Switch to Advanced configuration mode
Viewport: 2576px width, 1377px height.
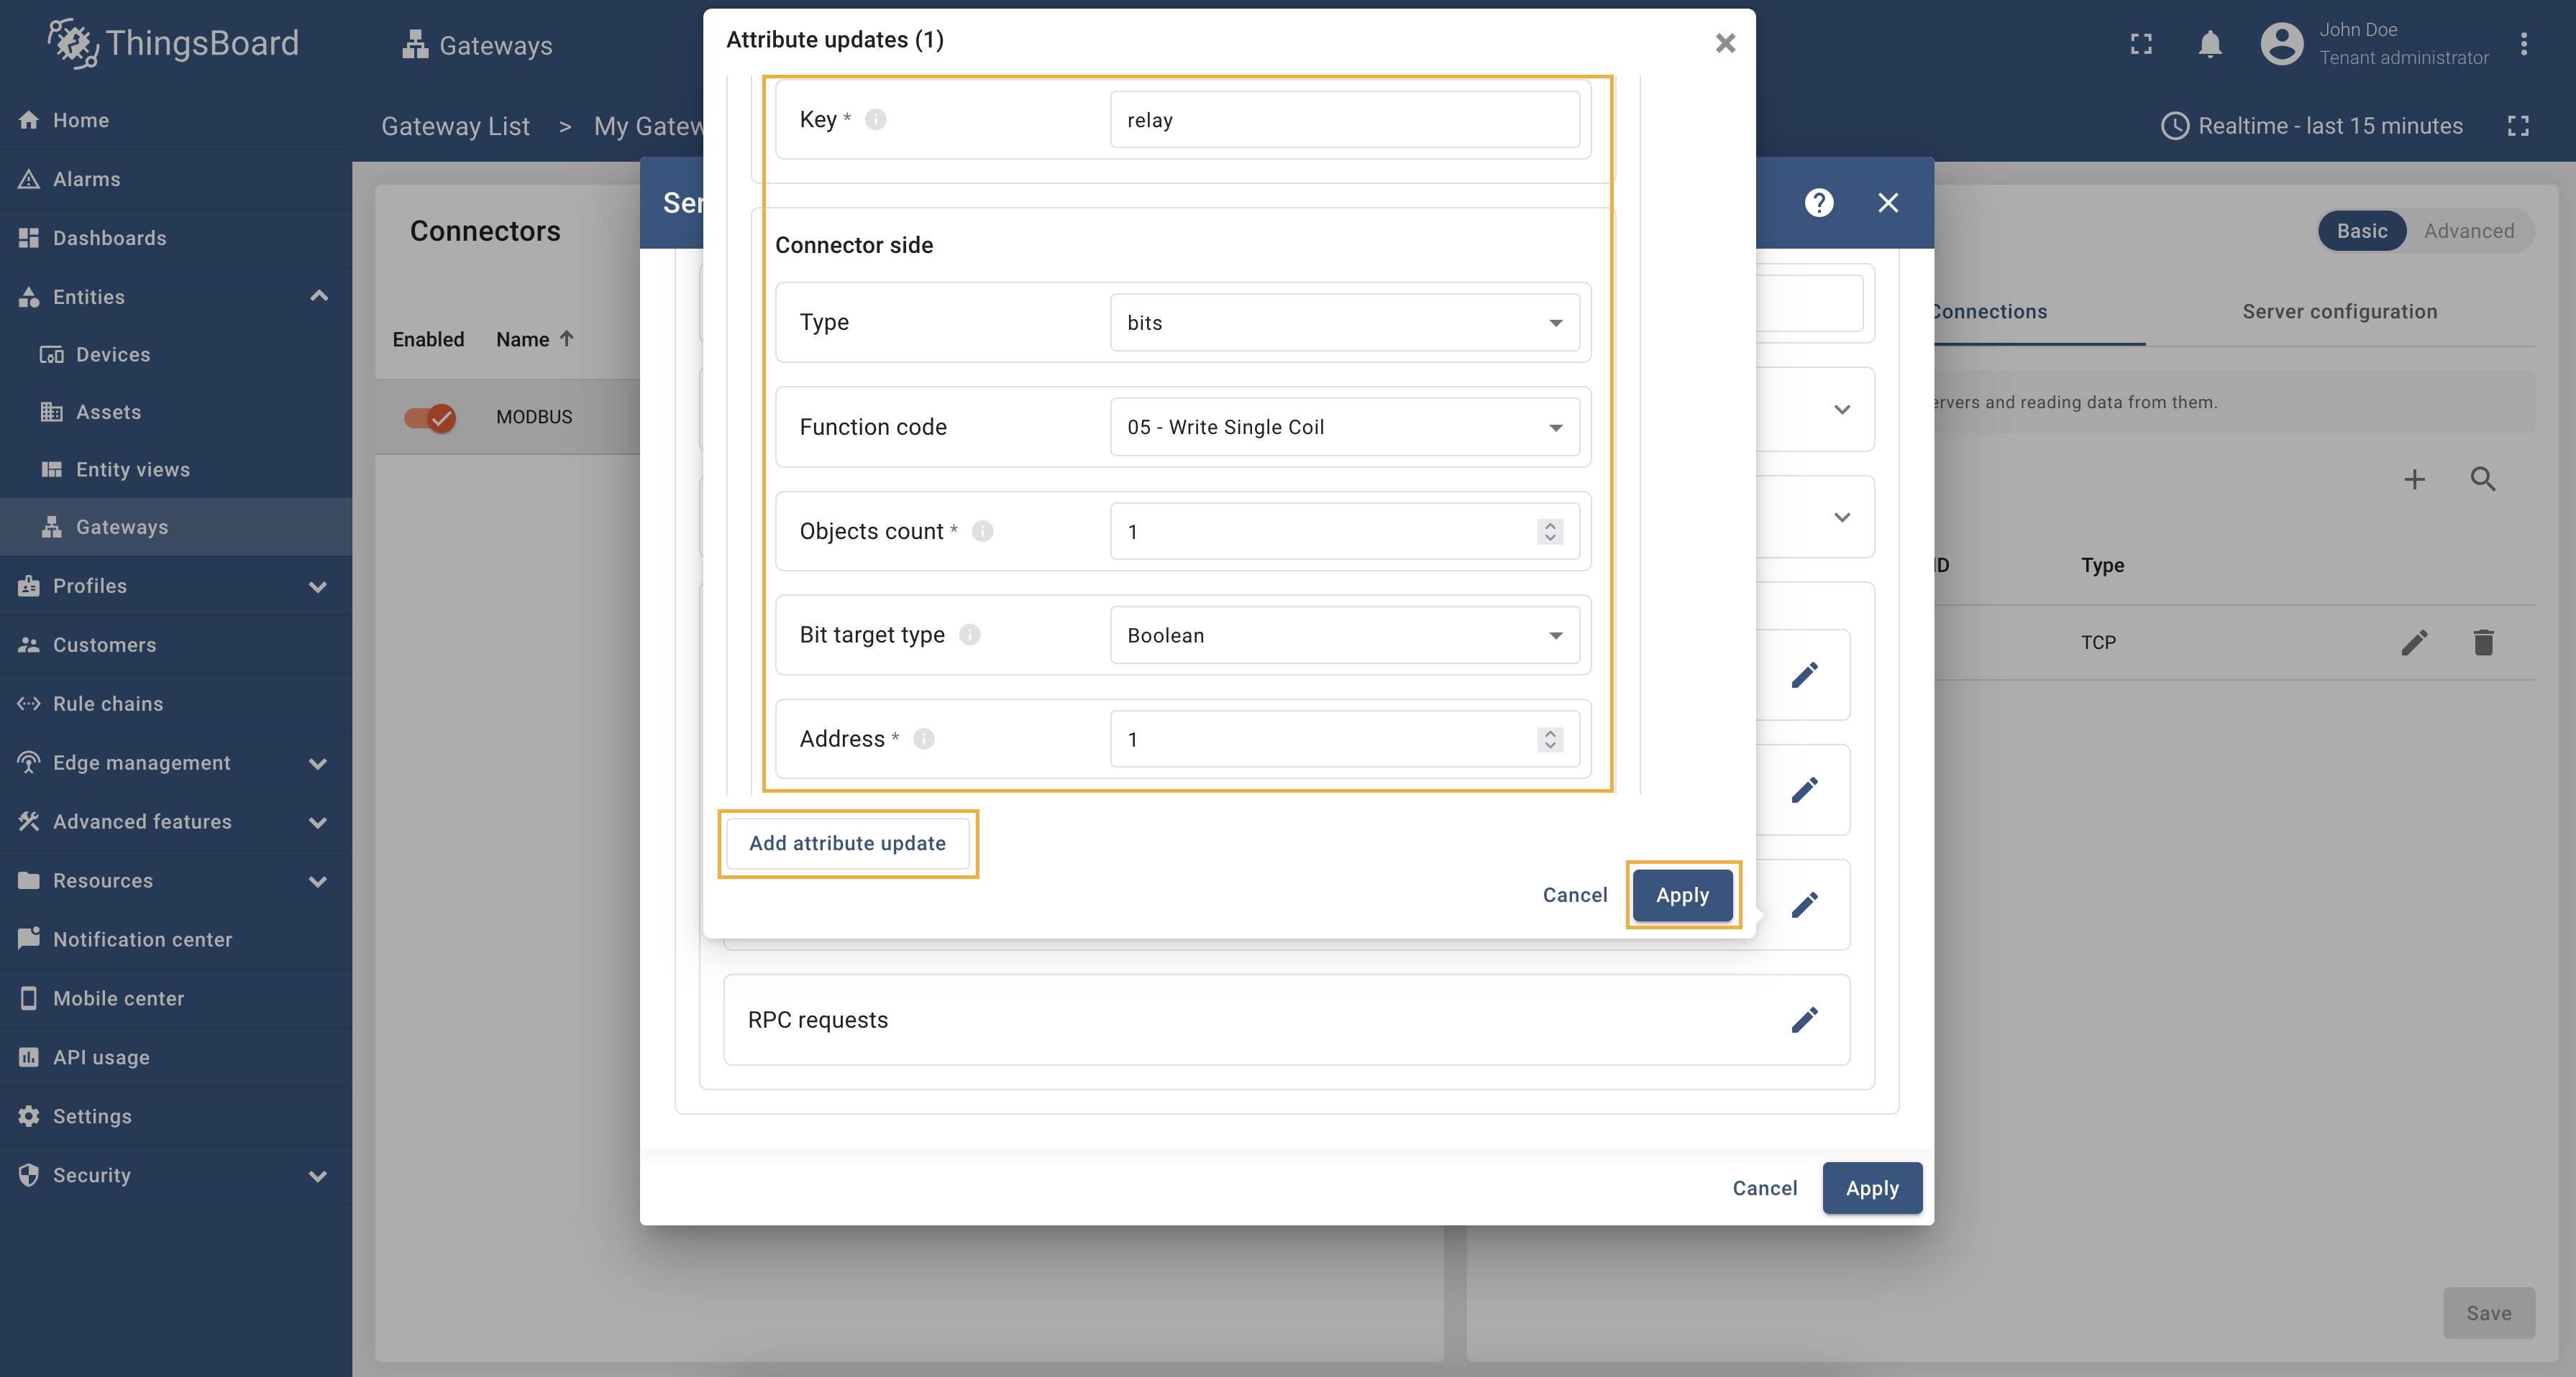pyautogui.click(x=2468, y=231)
